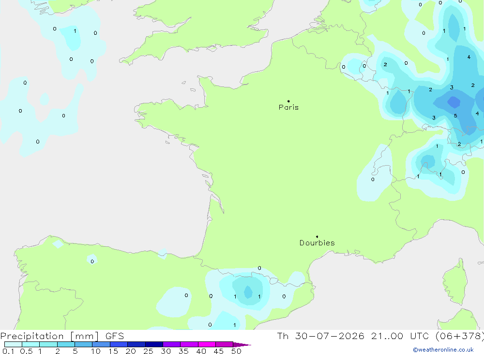Pick the 25–30 mm legend color swatch

pyautogui.click(x=154, y=344)
